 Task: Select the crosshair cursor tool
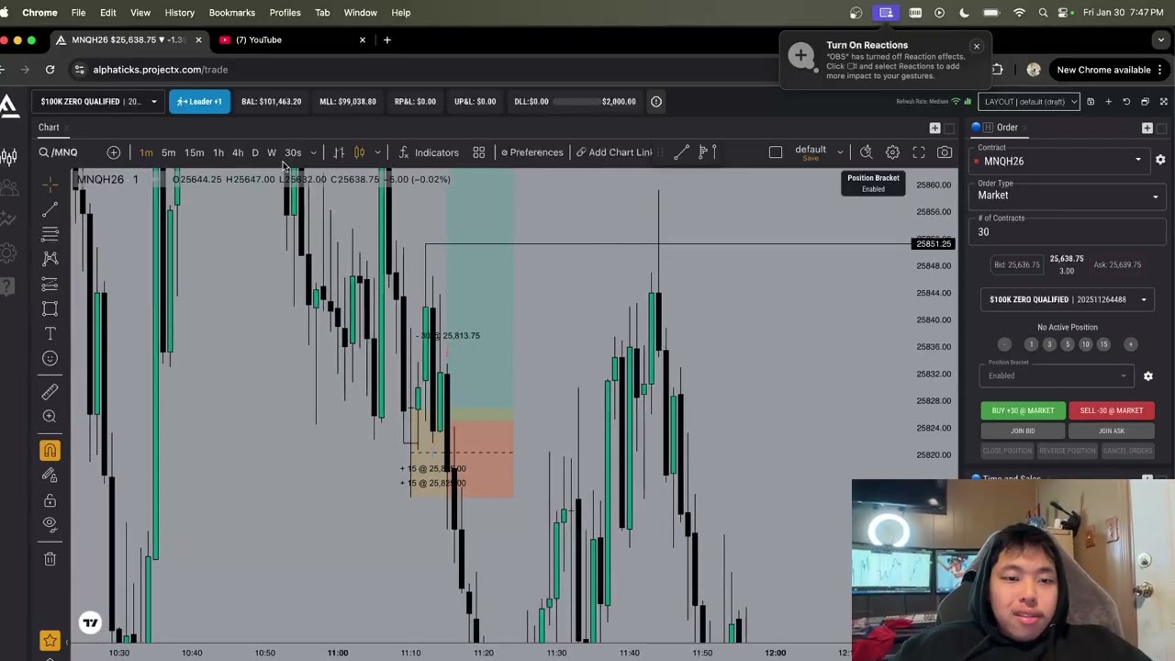click(50, 185)
